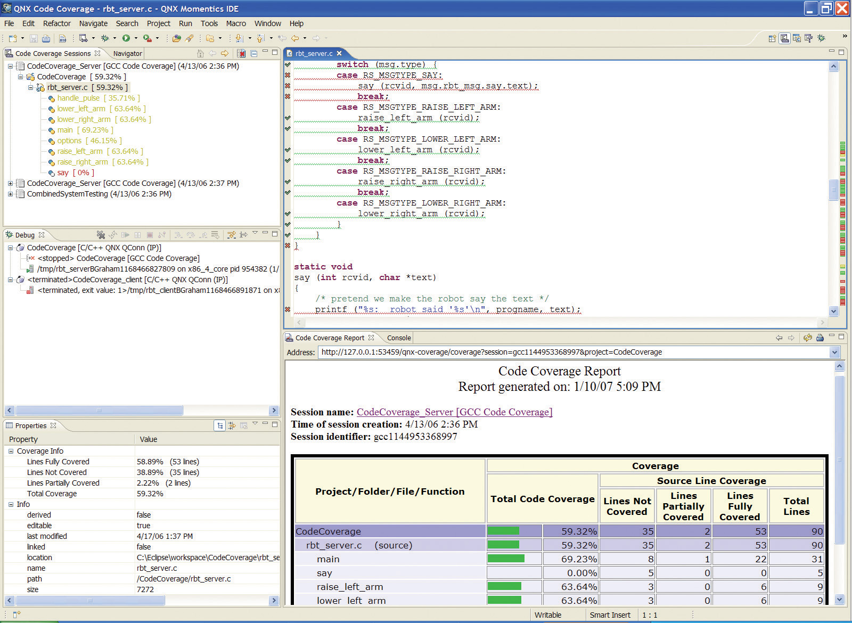Expand the CodeCoverage_Server 2:37 PM session
Viewport: 852px width, 623px height.
[10, 183]
